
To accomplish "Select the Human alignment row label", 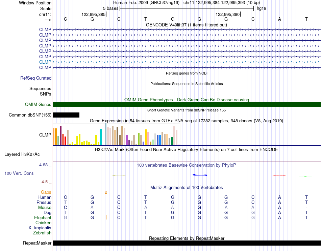I will (44, 197).
